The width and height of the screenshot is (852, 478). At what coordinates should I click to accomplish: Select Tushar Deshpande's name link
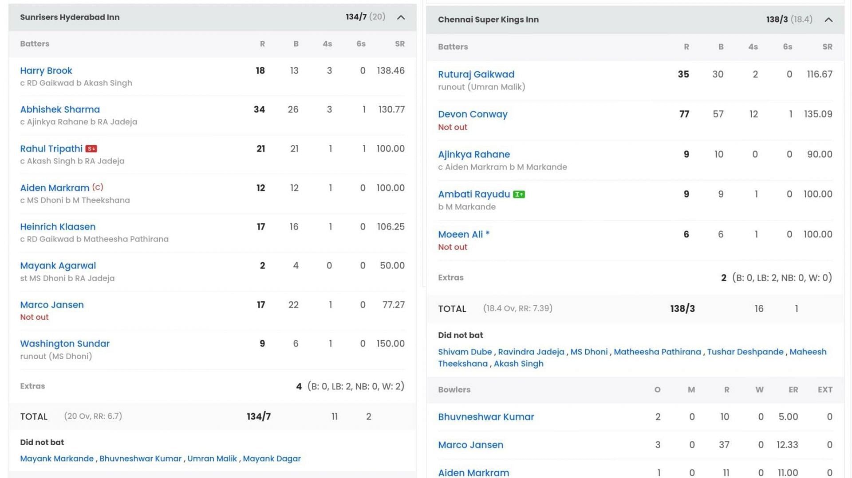click(x=745, y=352)
